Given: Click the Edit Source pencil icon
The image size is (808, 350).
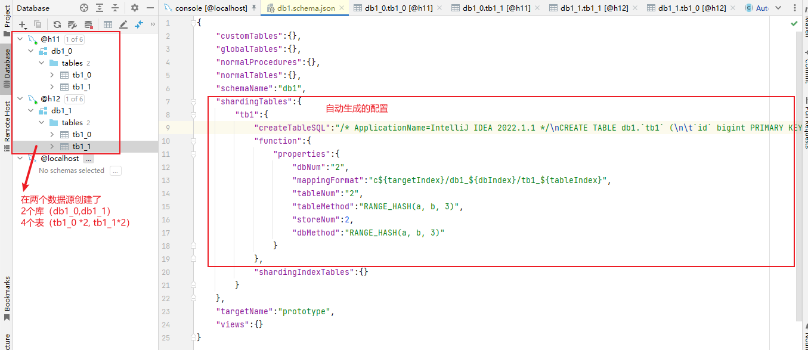Looking at the screenshot, I should (x=123, y=24).
